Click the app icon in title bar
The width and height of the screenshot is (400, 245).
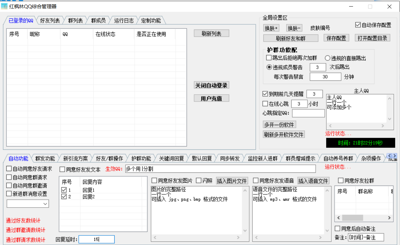5,6
